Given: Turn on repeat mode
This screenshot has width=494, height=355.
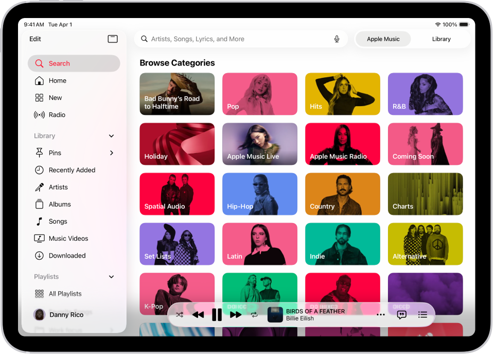Looking at the screenshot, I should (254, 314).
